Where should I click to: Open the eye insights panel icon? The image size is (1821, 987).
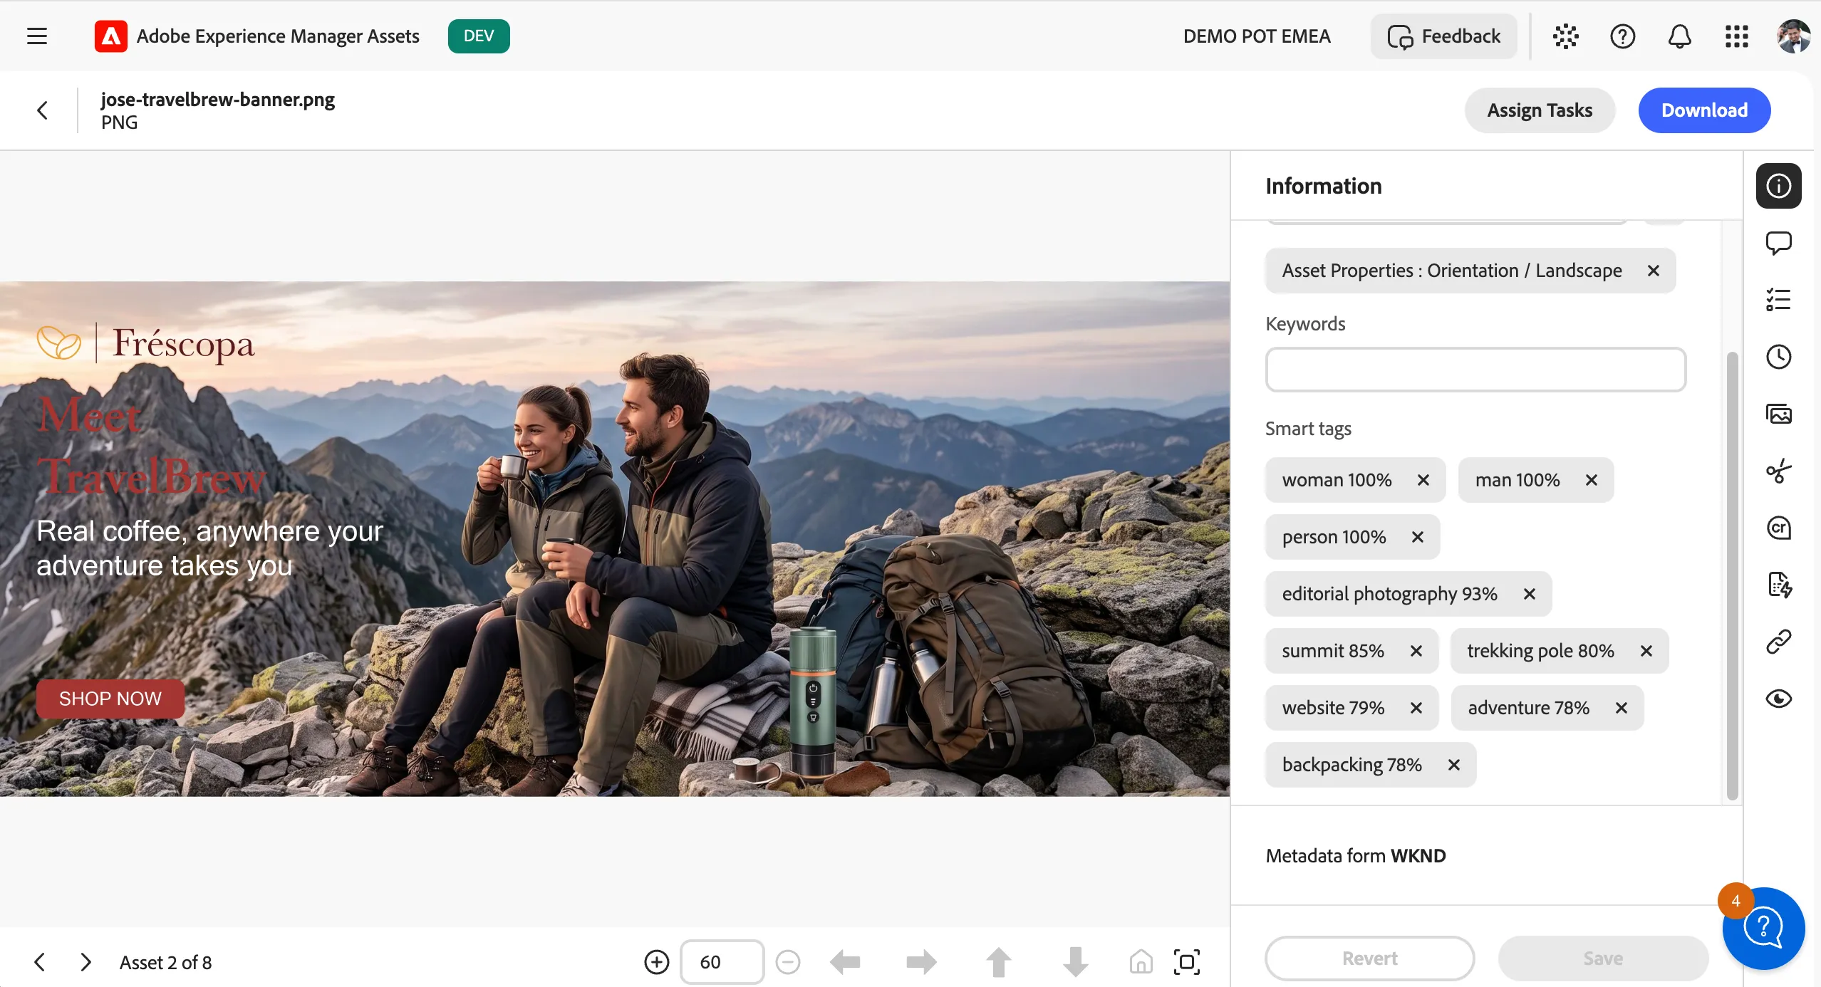pyautogui.click(x=1779, y=699)
